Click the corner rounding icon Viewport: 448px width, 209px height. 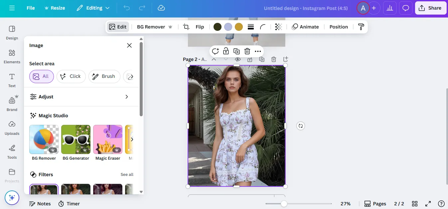click(x=263, y=27)
